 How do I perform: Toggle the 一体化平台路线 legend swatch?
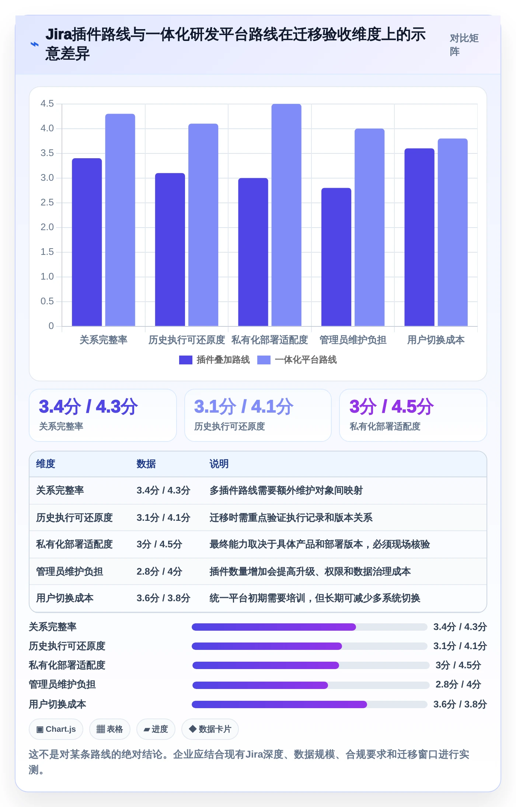point(264,360)
